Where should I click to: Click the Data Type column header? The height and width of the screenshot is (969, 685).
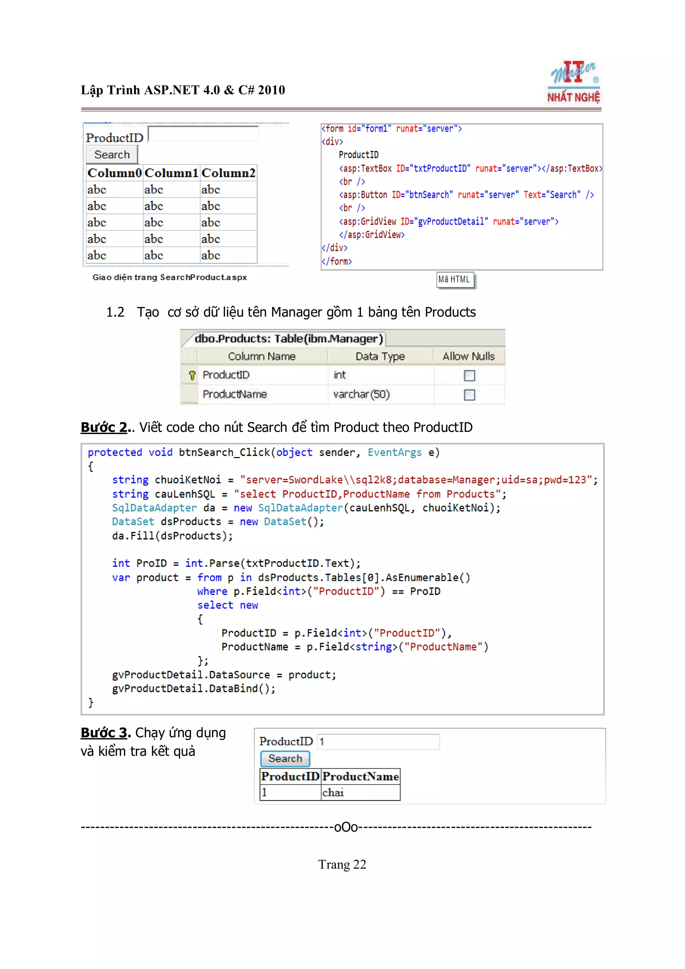click(380, 356)
